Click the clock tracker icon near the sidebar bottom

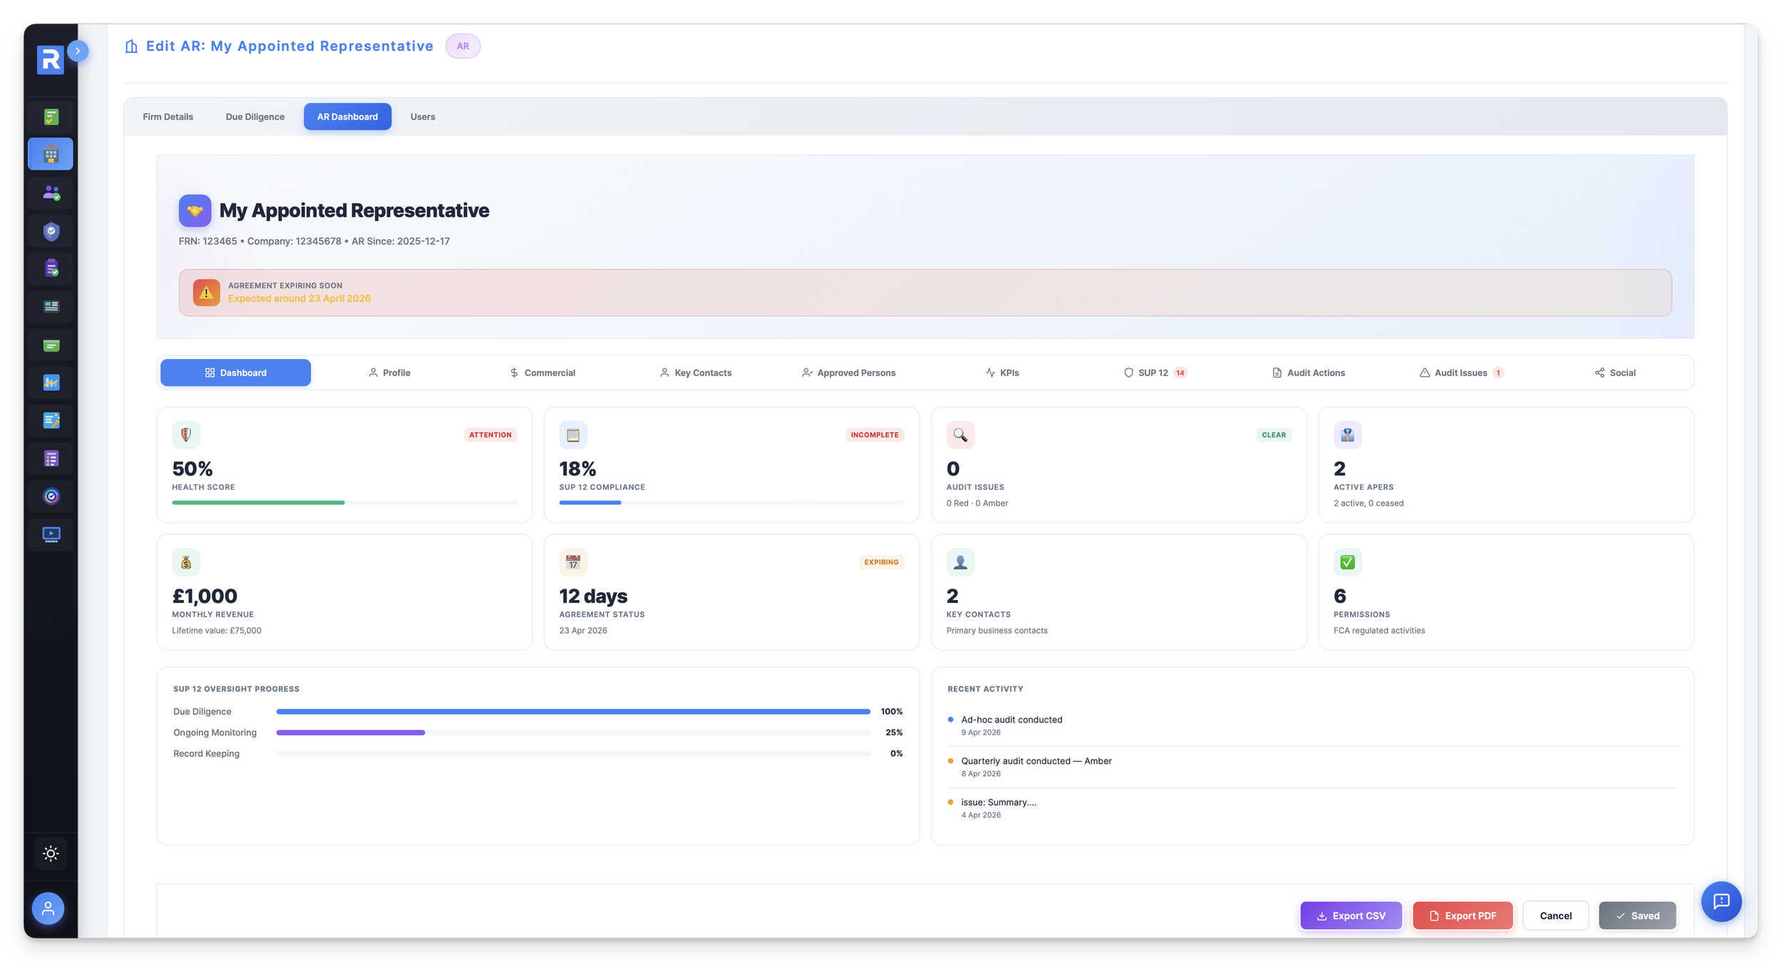point(51,497)
